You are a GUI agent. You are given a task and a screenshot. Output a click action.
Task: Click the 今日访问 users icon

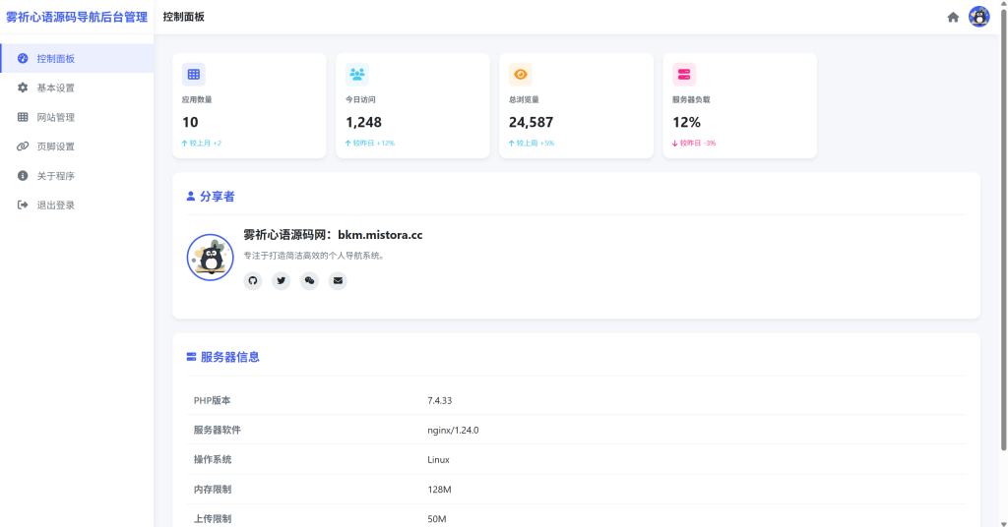click(356, 75)
